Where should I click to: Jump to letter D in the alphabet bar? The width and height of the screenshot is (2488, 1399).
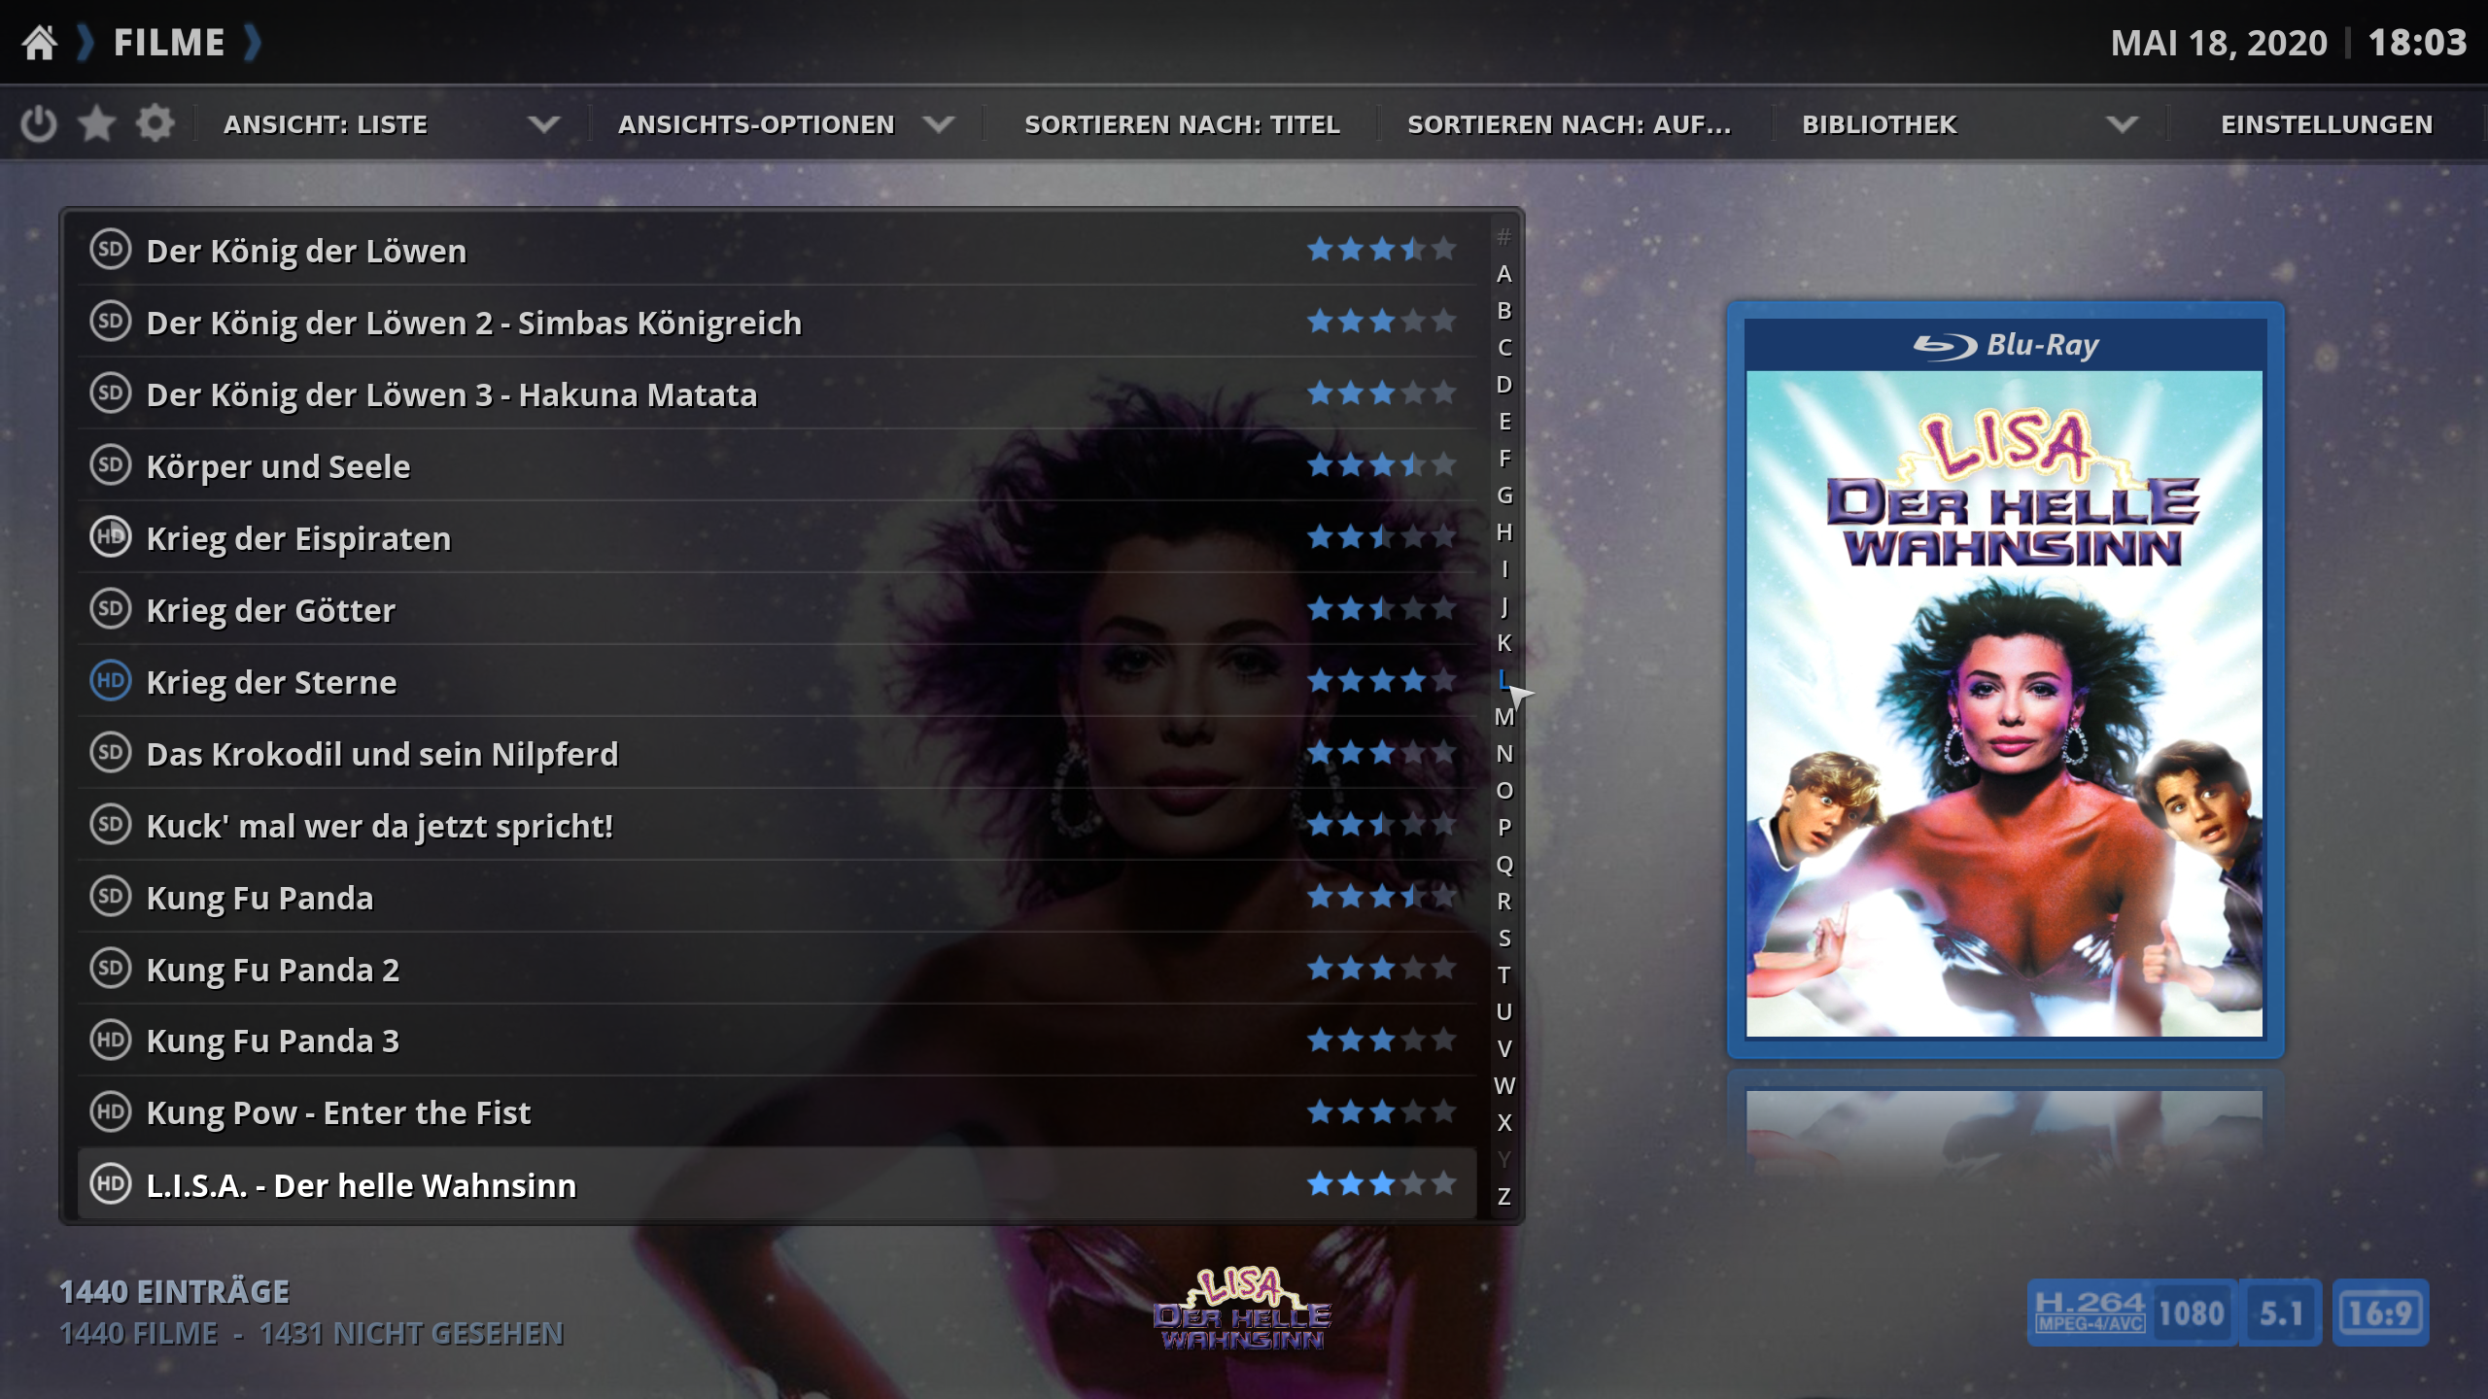coord(1504,385)
